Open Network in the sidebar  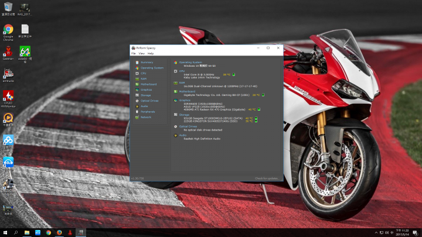click(x=146, y=118)
